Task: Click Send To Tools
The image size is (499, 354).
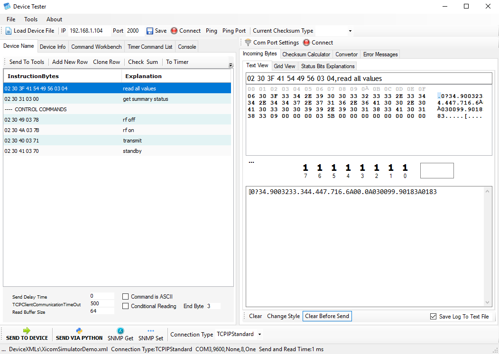Action: coord(27,62)
